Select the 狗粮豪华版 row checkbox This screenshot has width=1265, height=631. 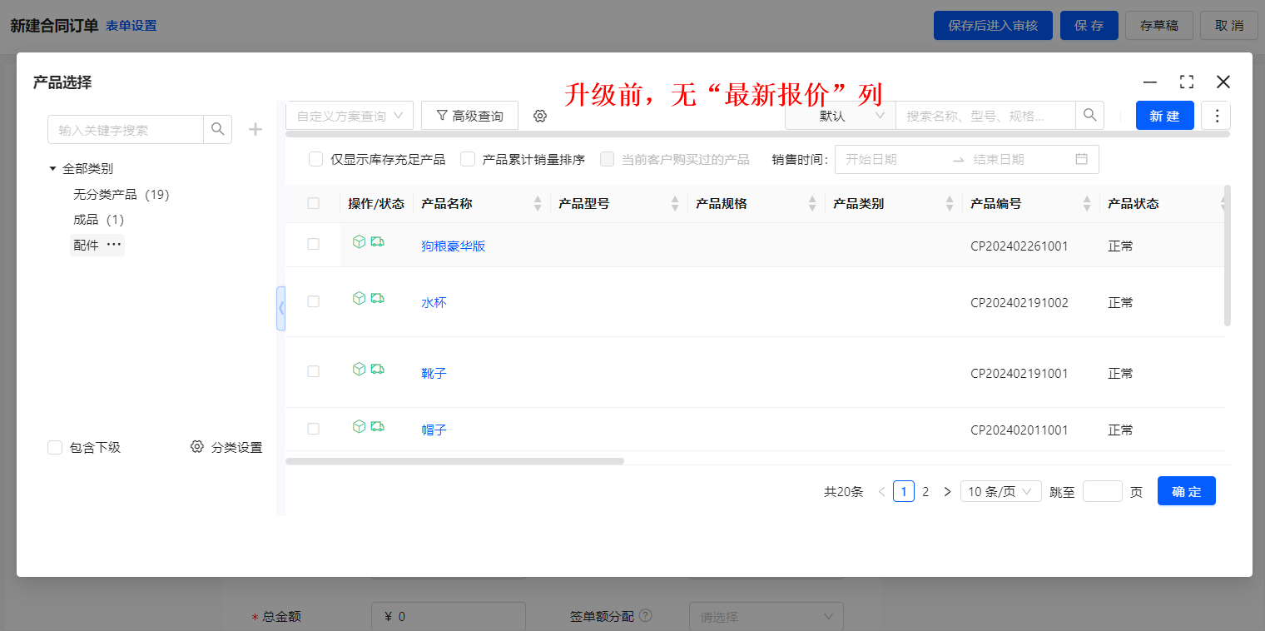tap(313, 244)
